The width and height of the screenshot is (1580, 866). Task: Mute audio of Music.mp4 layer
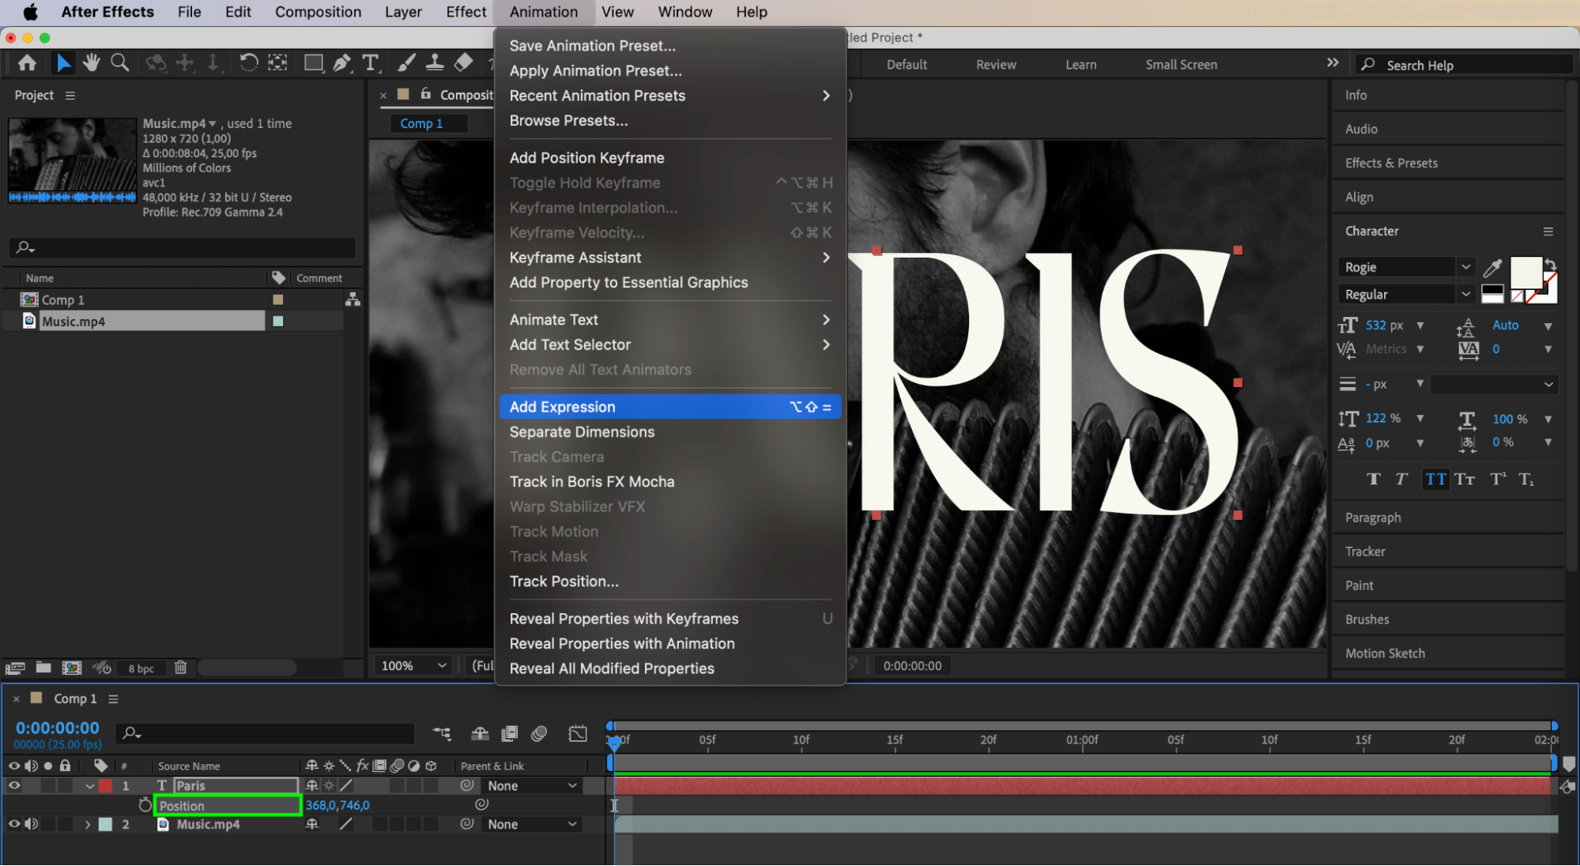click(x=32, y=824)
